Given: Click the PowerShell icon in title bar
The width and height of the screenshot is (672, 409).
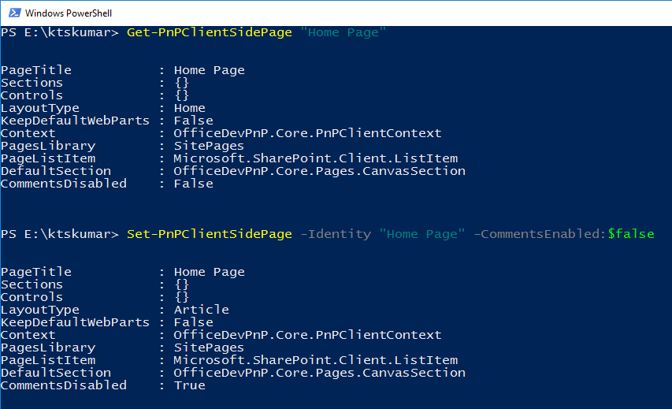Looking at the screenshot, I should click(13, 13).
